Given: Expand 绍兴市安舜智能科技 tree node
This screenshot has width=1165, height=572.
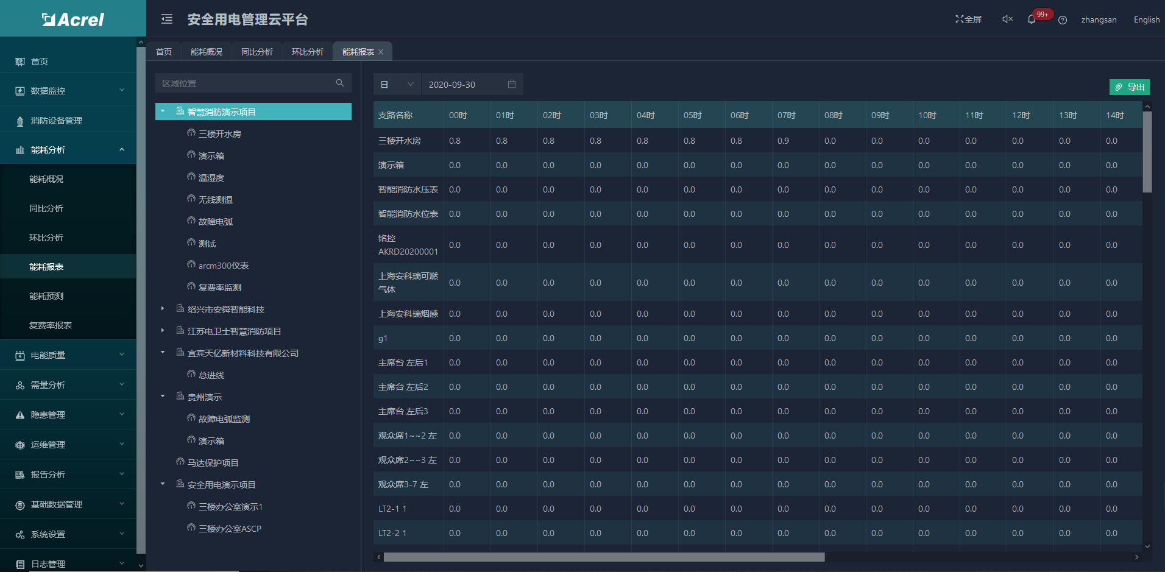Looking at the screenshot, I should pyautogui.click(x=163, y=309).
